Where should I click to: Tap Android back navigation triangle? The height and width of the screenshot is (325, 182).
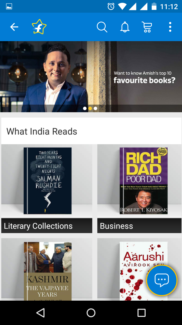[41, 313]
